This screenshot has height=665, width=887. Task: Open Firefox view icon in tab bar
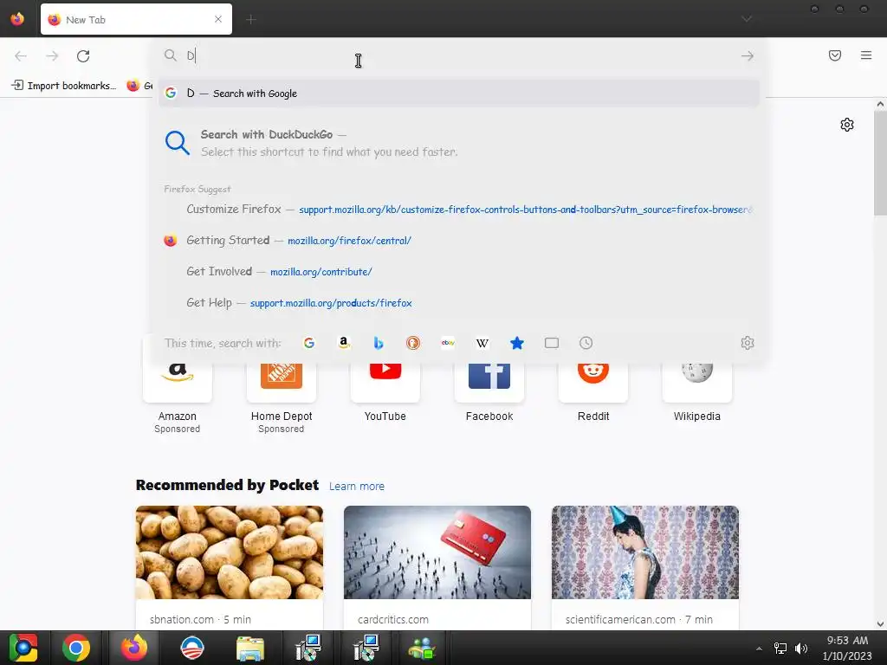pyautogui.click(x=17, y=19)
